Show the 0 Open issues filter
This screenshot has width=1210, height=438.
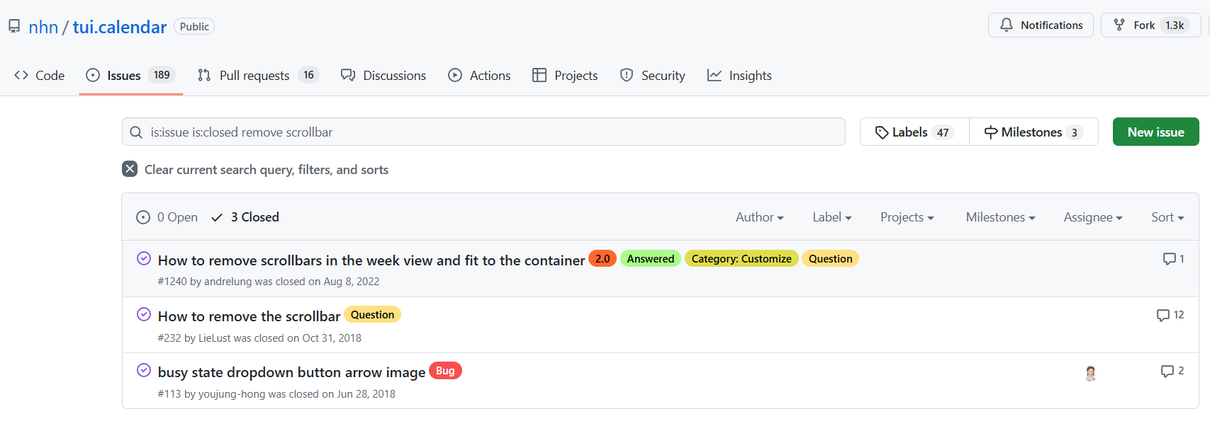pyautogui.click(x=167, y=217)
